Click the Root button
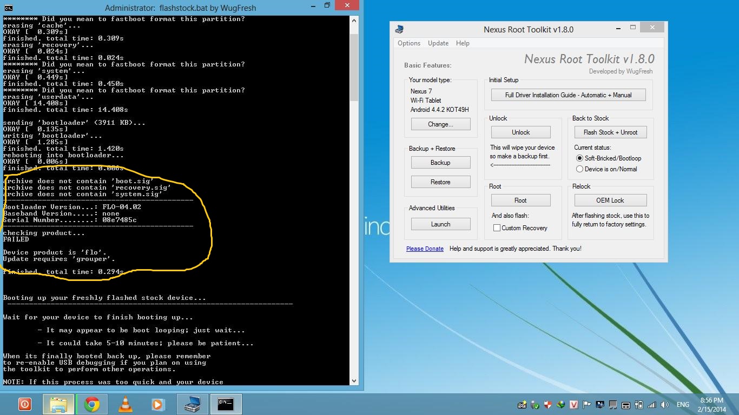This screenshot has width=739, height=415. (521, 200)
